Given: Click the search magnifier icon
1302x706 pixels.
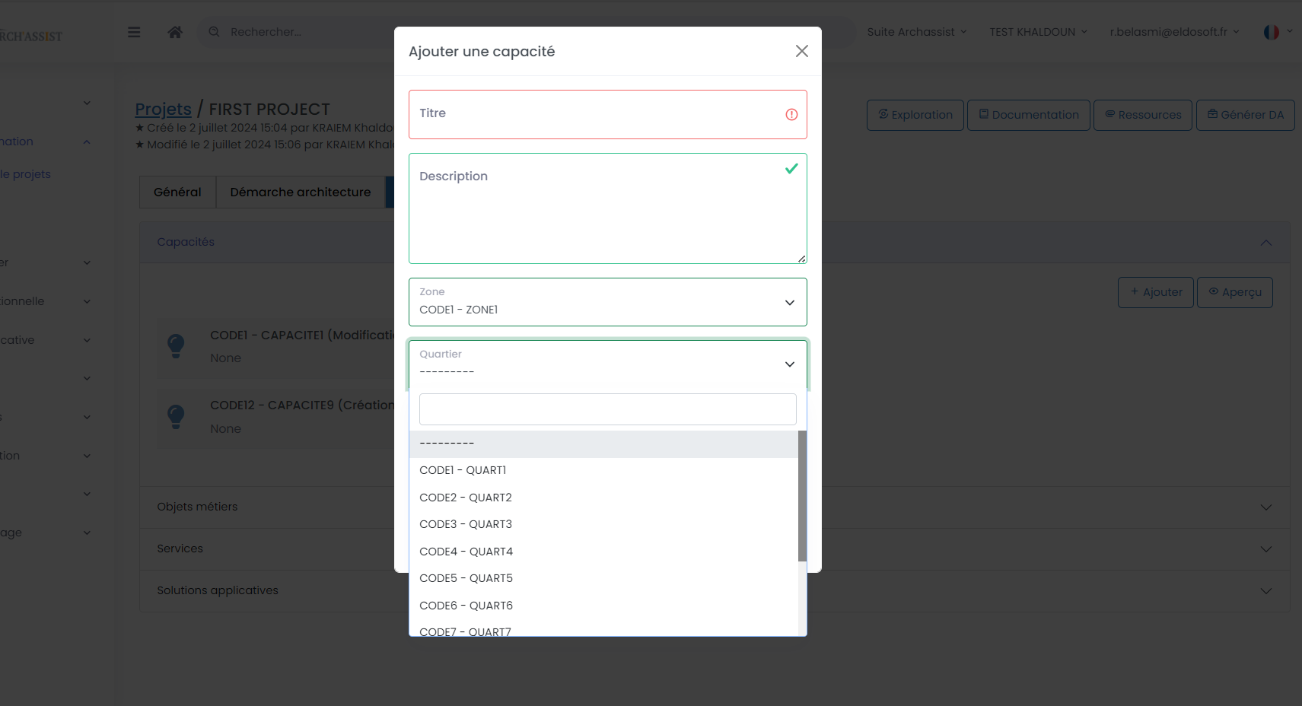Looking at the screenshot, I should (215, 32).
